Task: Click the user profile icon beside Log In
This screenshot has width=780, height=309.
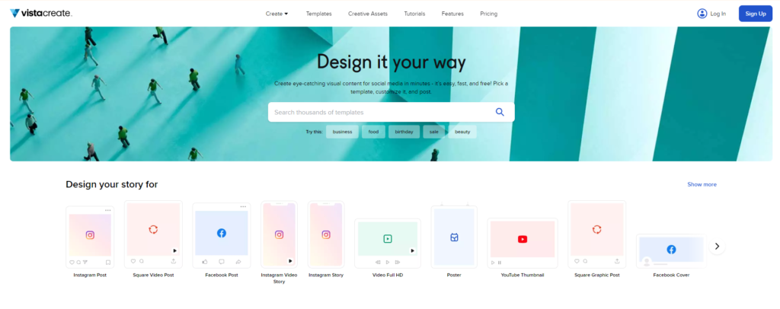Action: [x=702, y=14]
